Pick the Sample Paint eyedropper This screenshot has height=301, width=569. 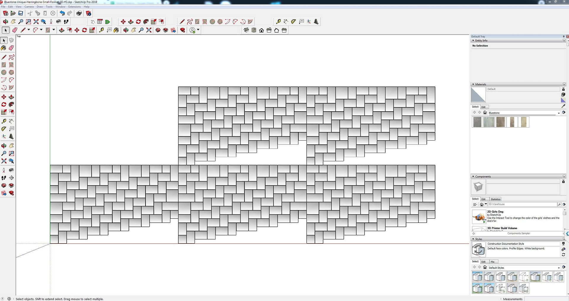point(563,106)
